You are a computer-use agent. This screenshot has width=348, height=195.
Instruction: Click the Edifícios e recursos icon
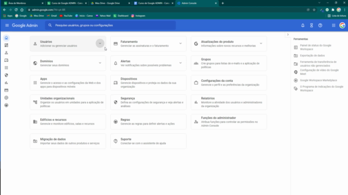tap(35, 121)
